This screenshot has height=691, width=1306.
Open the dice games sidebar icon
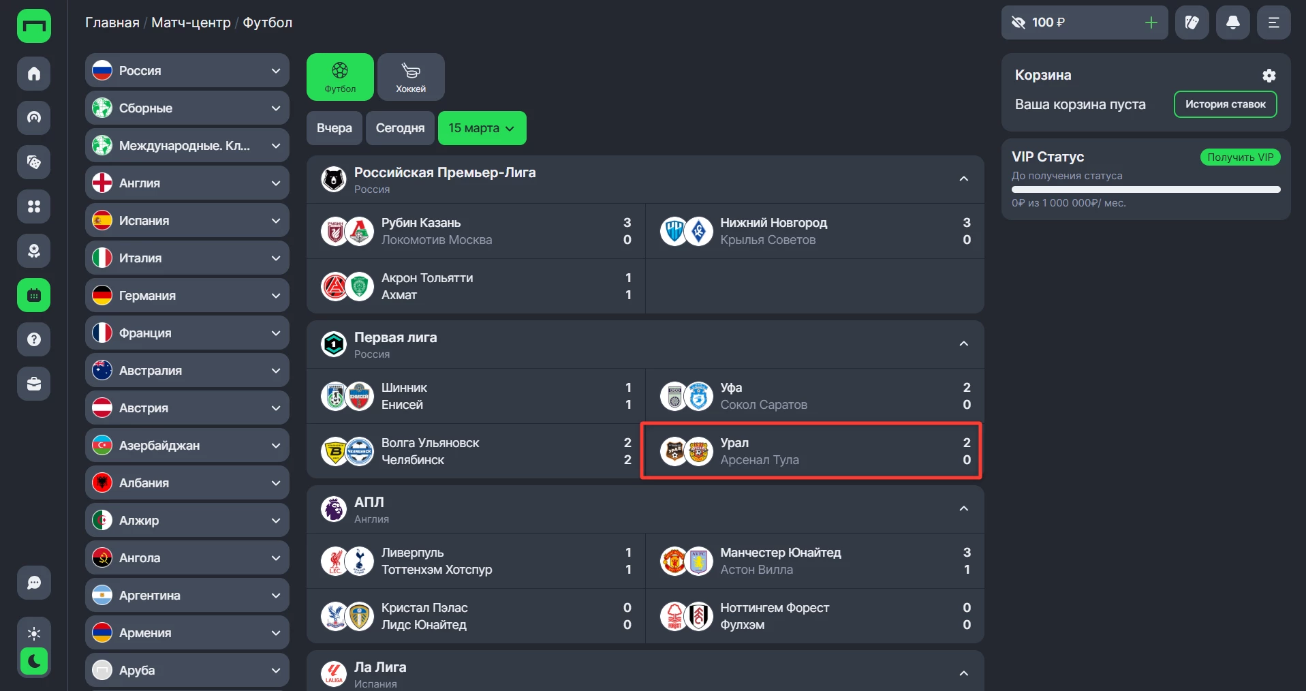point(34,162)
